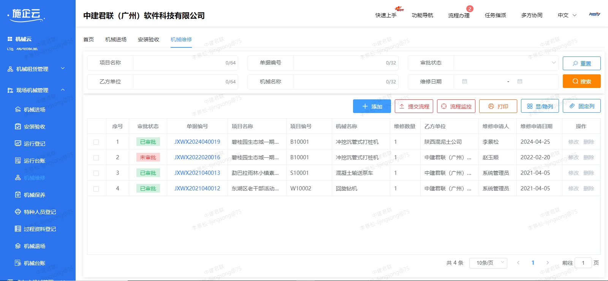Select the 安装验收 clipboard icon

(18, 127)
